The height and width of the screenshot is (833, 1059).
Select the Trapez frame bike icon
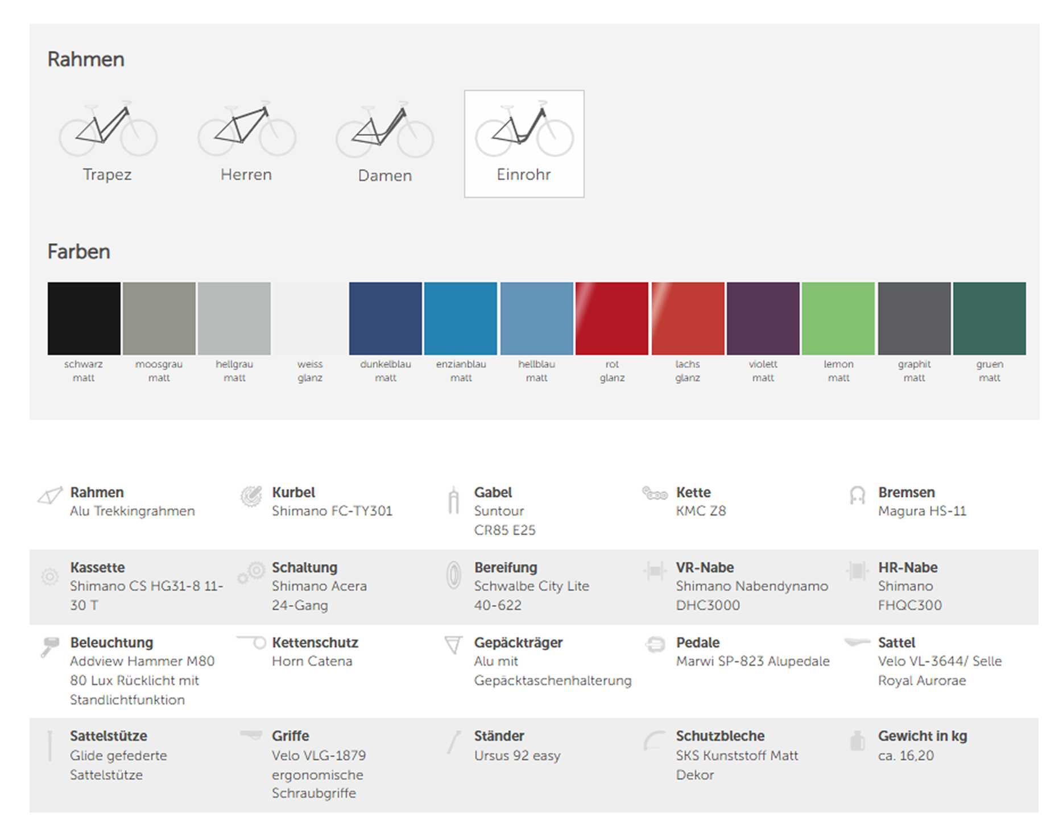(108, 130)
